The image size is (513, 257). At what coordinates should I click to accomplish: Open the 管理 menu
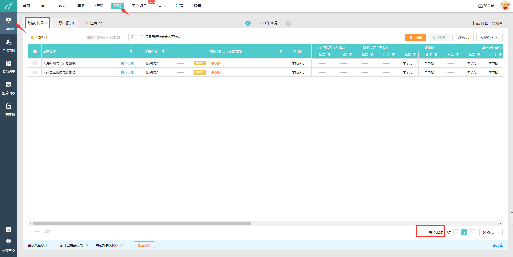click(179, 6)
